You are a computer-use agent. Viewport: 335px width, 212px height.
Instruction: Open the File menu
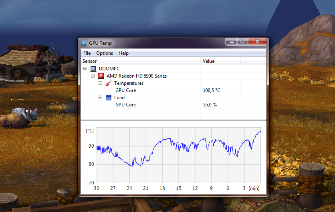(x=87, y=53)
